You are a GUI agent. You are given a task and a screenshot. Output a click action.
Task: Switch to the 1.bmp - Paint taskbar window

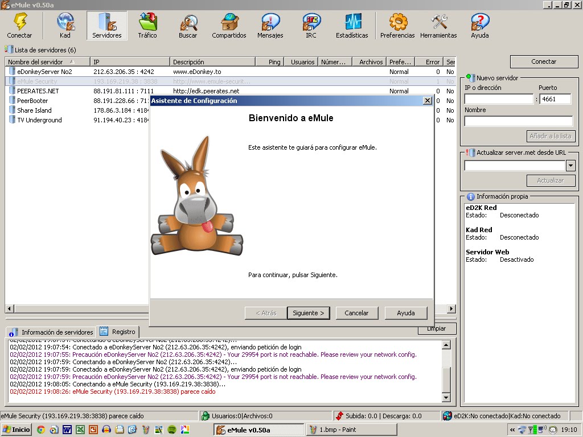[x=351, y=430]
